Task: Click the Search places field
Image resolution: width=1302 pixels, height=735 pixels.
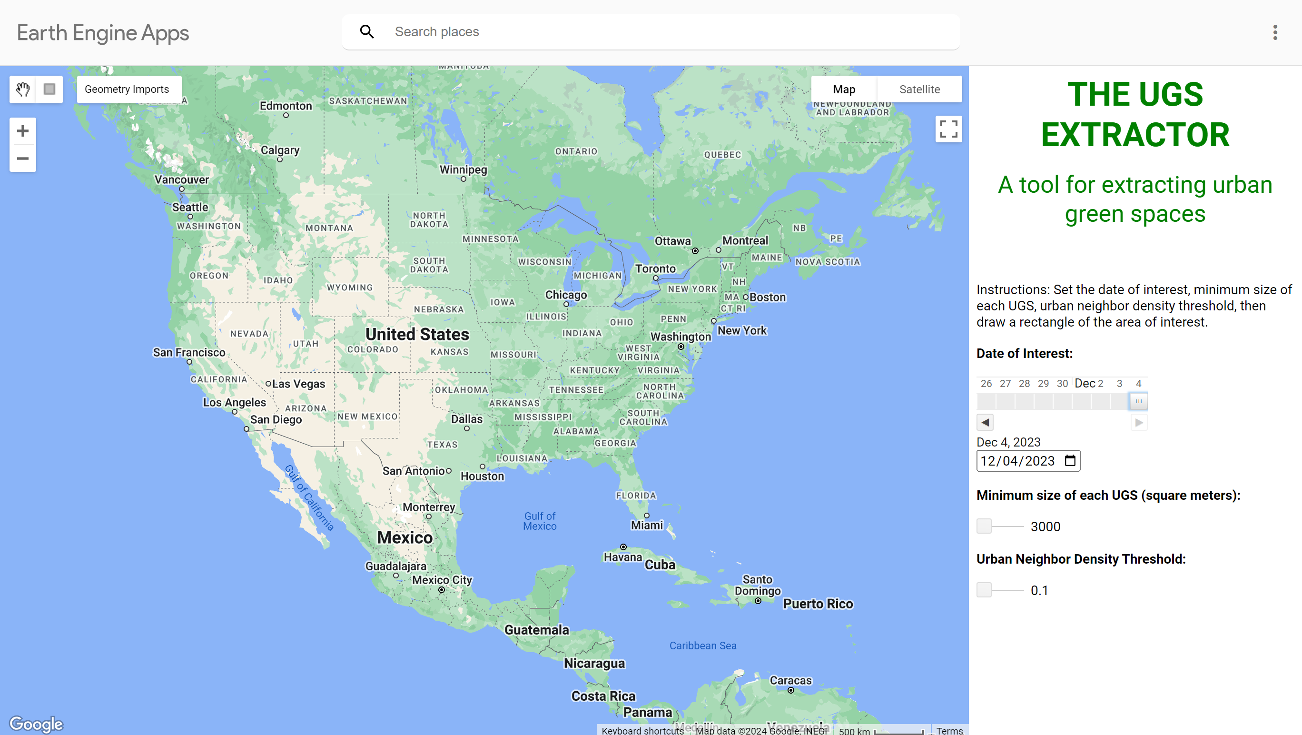Action: coord(657,32)
